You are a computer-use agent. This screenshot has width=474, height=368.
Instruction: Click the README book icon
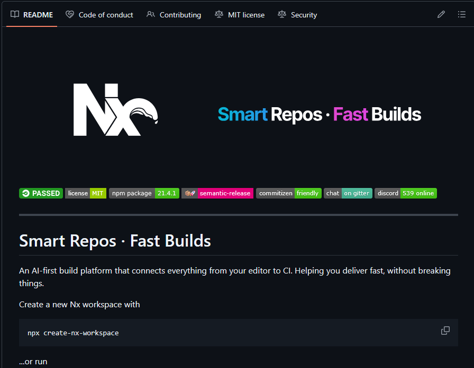[x=14, y=14]
